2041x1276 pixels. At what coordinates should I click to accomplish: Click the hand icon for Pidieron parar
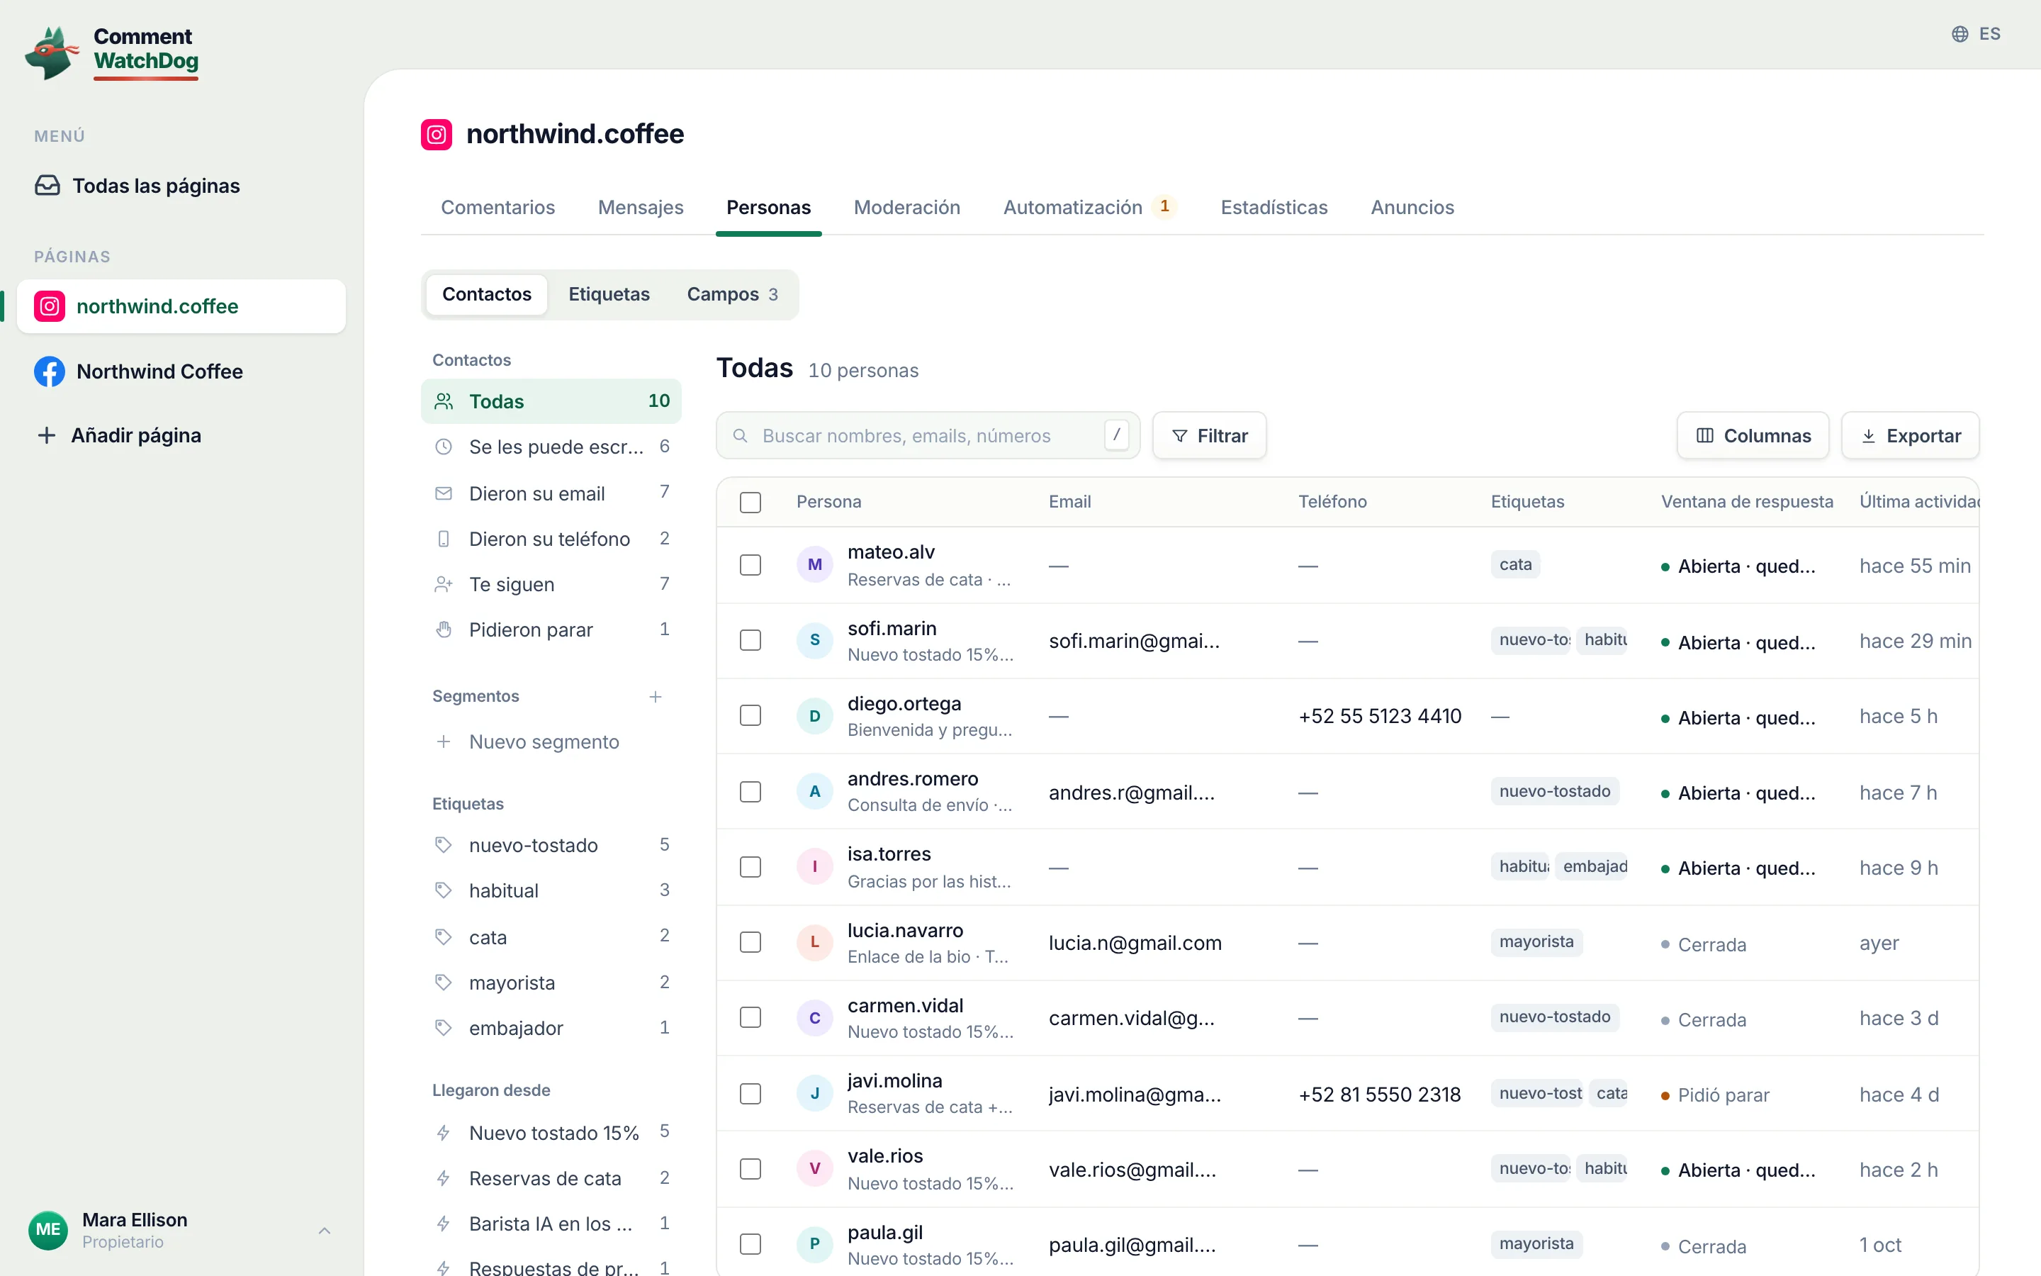444,629
